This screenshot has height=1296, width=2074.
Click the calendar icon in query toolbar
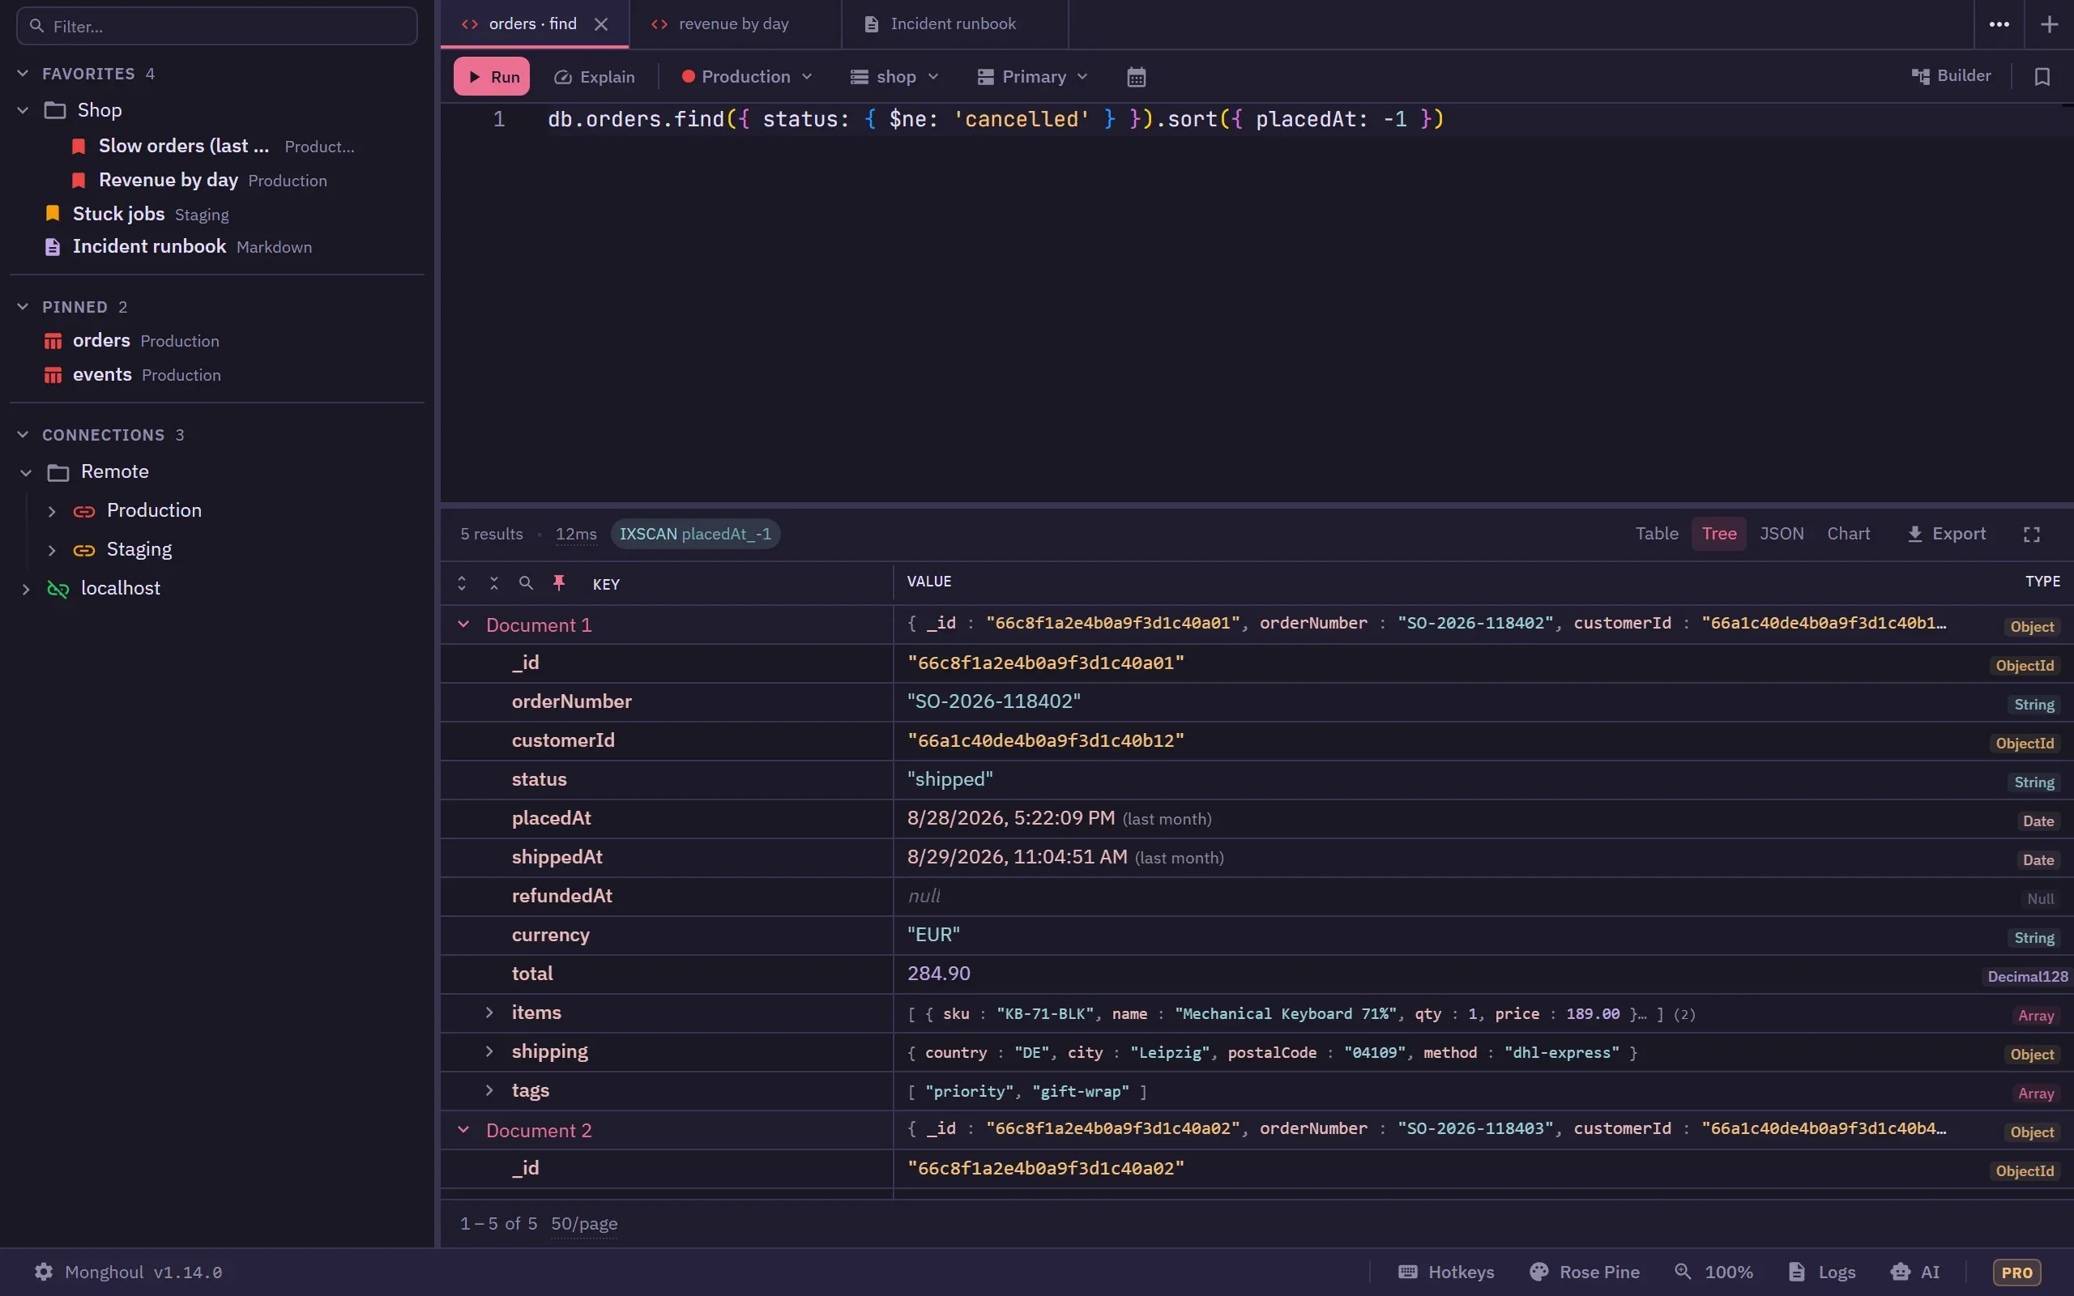[x=1136, y=77]
